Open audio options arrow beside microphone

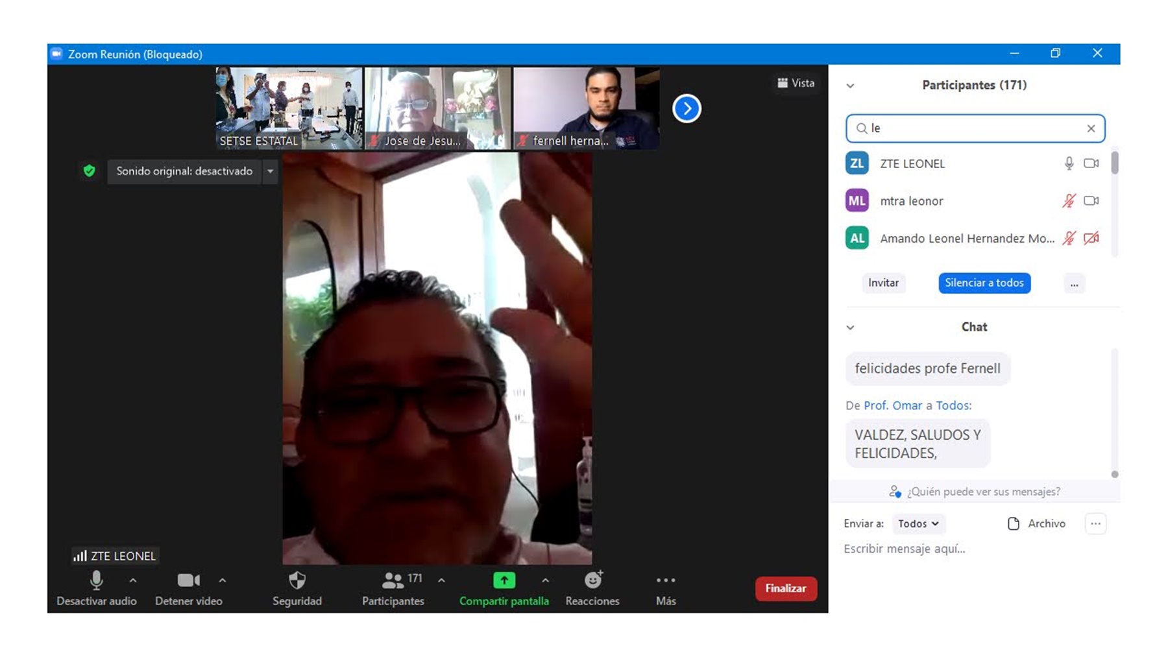click(x=133, y=580)
